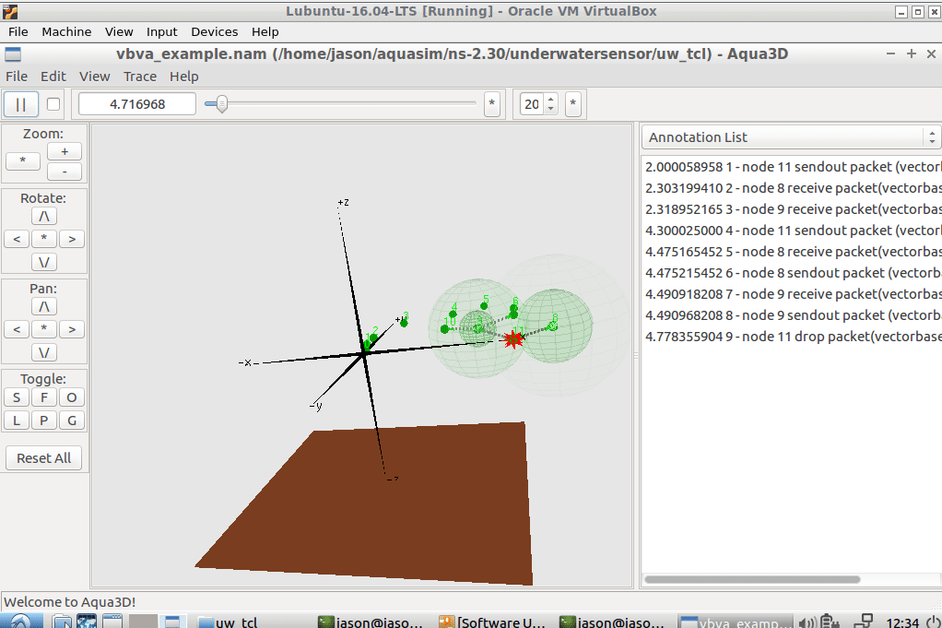
Task: Select annotation 1 node 11 sendout packet at 2.000058958
Action: tap(793, 167)
